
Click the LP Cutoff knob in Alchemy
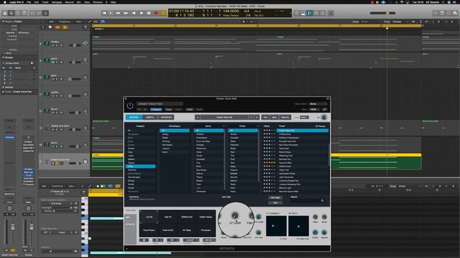pyautogui.click(x=235, y=216)
